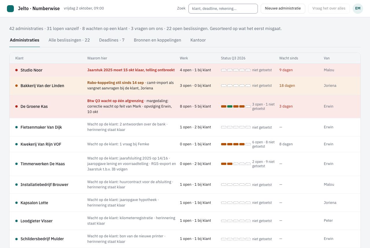Click the Q3 status bar for Studio Noor
Viewport: 370px width, 248px height.
236,70
